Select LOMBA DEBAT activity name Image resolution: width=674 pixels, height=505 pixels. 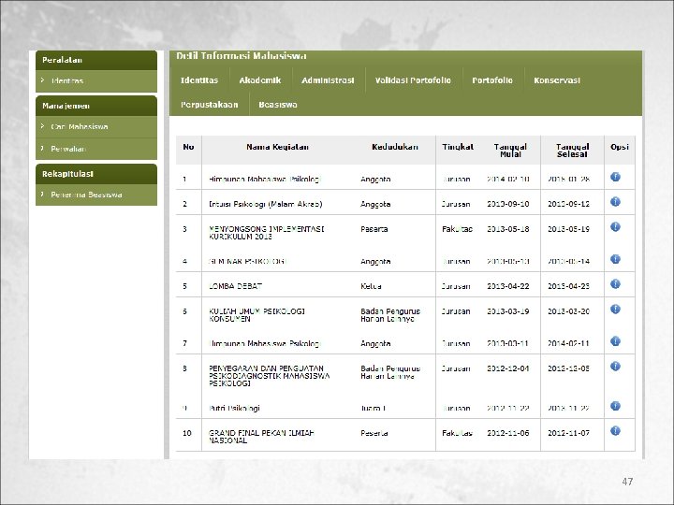click(x=236, y=286)
